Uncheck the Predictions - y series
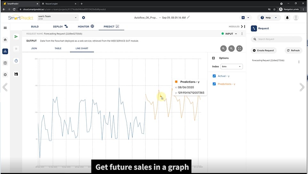Image resolution: width=308 pixels, height=174 pixels. pyautogui.click(x=214, y=84)
